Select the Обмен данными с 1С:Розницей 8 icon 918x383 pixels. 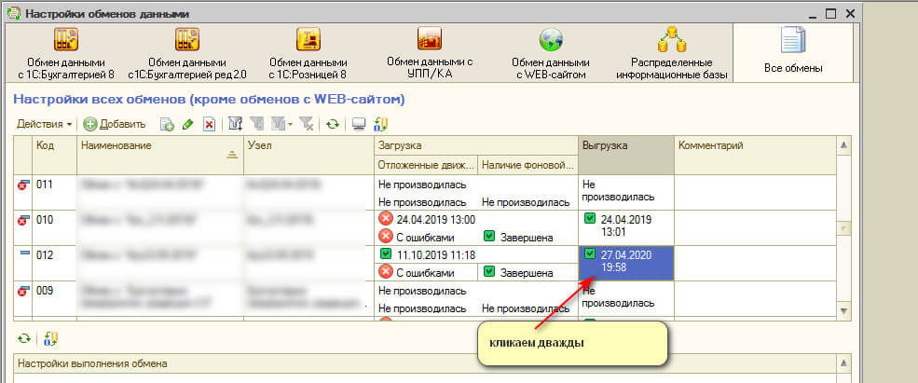[308, 52]
